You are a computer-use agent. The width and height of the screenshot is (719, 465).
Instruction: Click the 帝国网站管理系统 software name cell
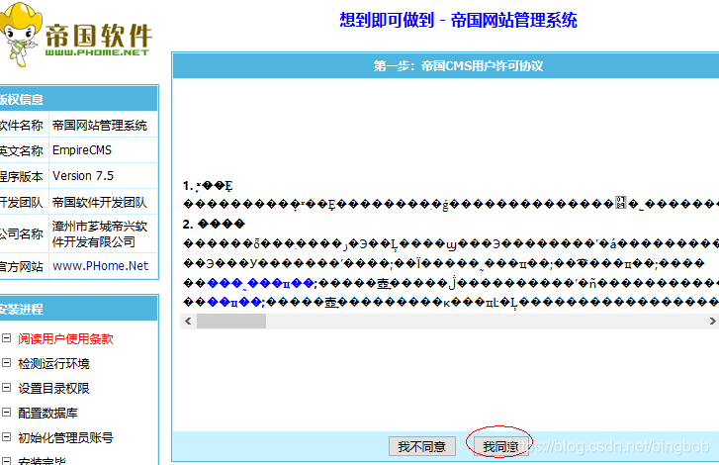click(x=103, y=125)
